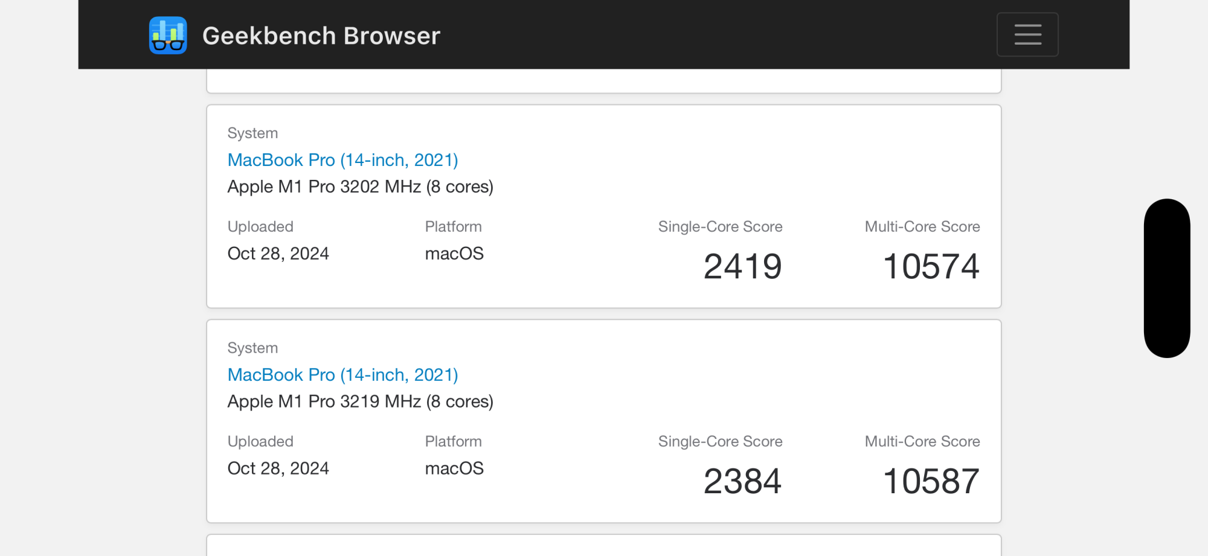Screen dimensions: 1208x556
Task: Click Apple M1 Pro 3219 MHz text
Action: (360, 401)
